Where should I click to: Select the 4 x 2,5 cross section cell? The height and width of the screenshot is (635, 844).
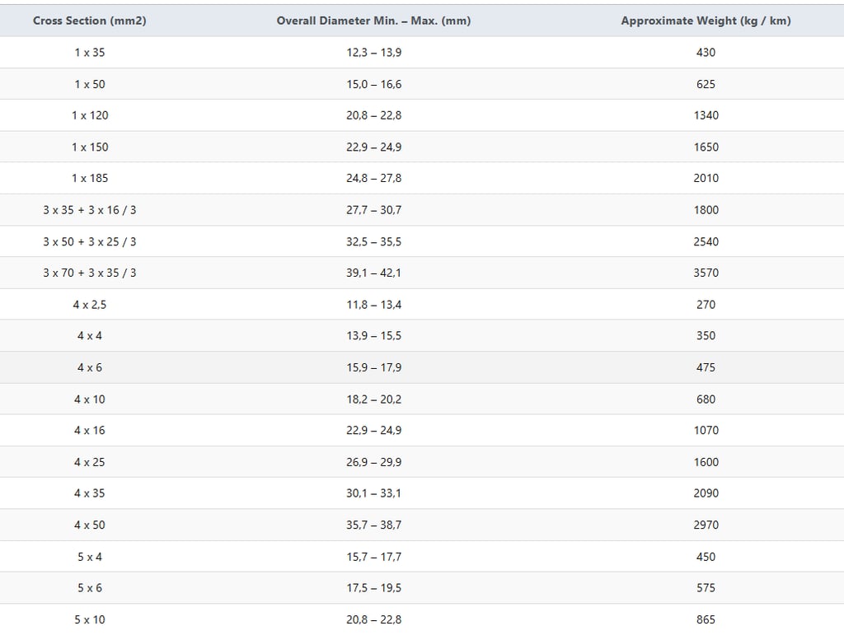coord(90,305)
